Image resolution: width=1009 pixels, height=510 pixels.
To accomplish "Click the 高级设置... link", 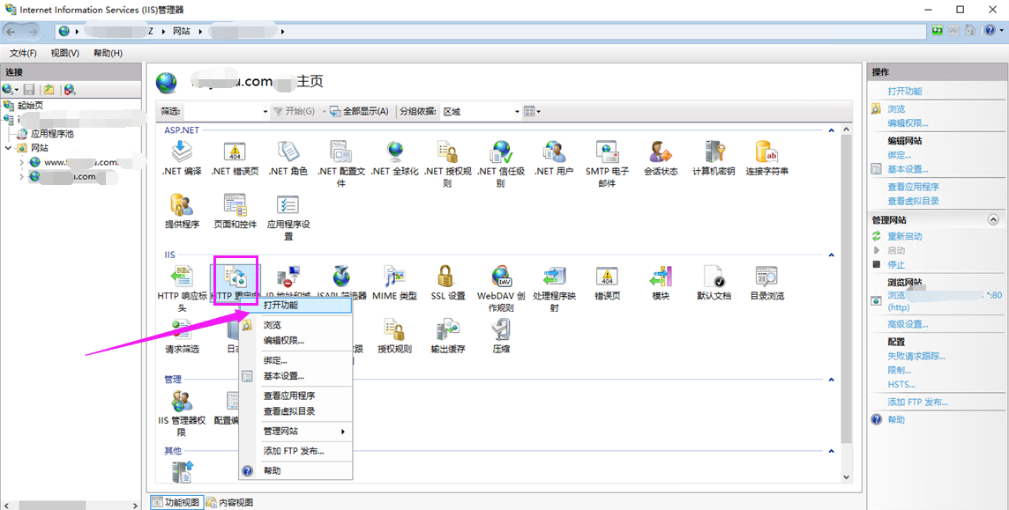I will pos(908,324).
